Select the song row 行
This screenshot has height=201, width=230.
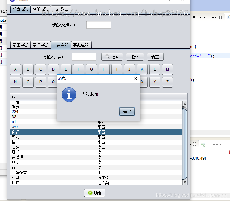pos(96,167)
